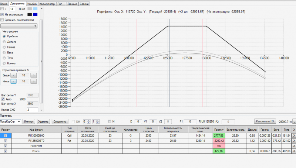
Task: Click the "Рассчитать ГО" button
Action: 265,121
